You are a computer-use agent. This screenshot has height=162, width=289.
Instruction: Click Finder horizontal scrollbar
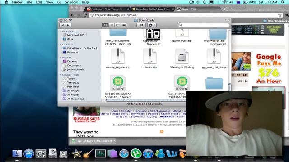(145, 100)
